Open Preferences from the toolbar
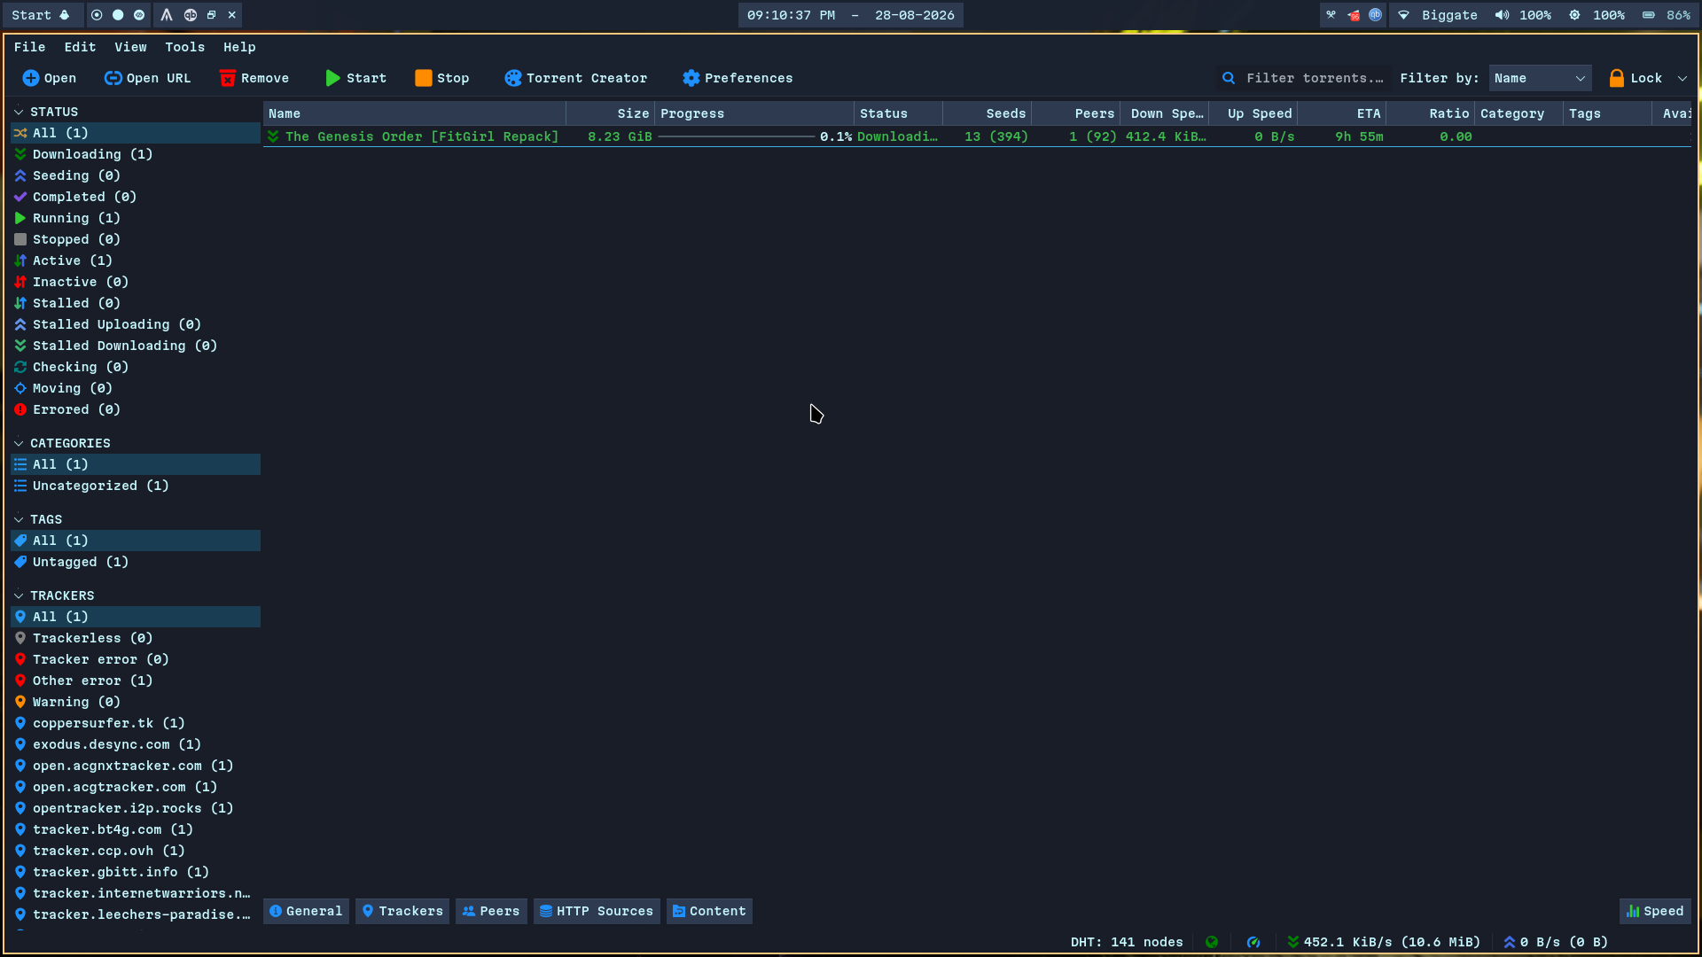Image resolution: width=1702 pixels, height=957 pixels. pos(738,78)
